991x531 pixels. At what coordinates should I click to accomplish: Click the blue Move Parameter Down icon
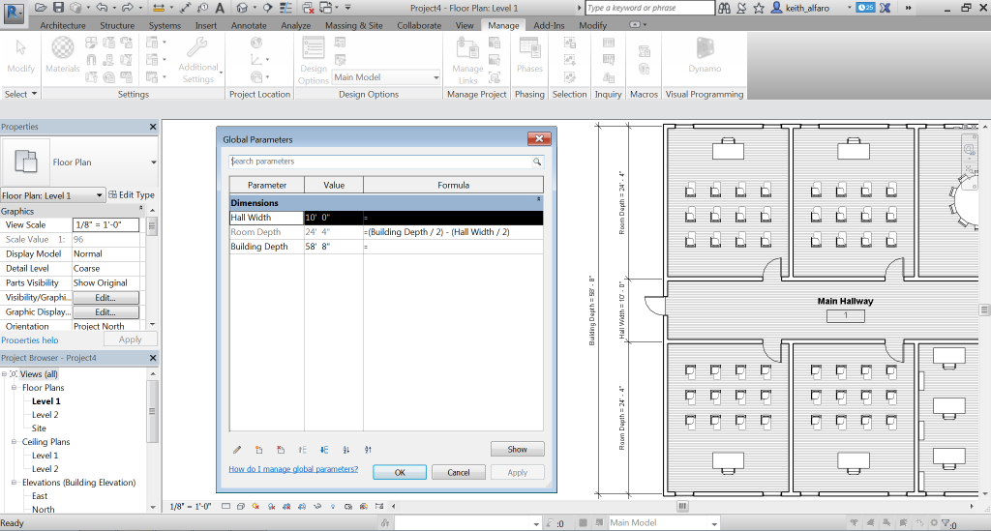pyautogui.click(x=324, y=450)
